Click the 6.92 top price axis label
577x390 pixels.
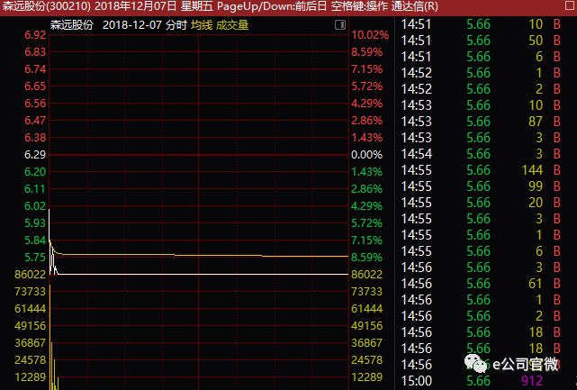pos(35,35)
